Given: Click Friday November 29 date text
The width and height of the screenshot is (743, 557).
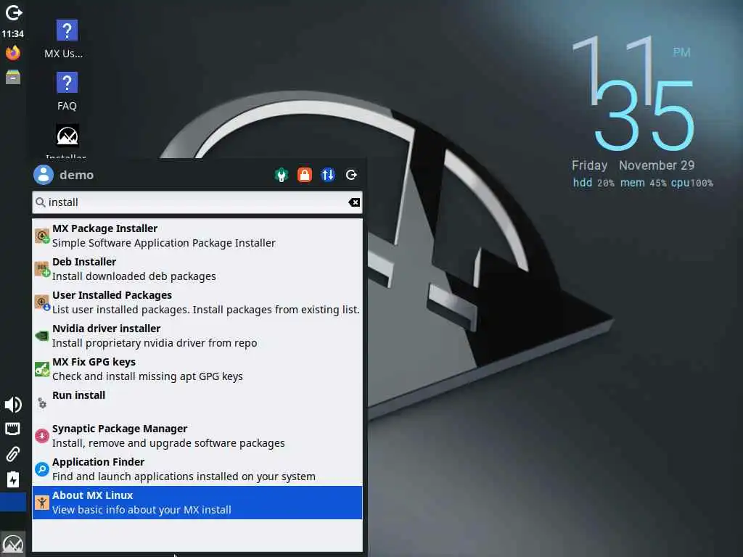Looking at the screenshot, I should pos(633,165).
